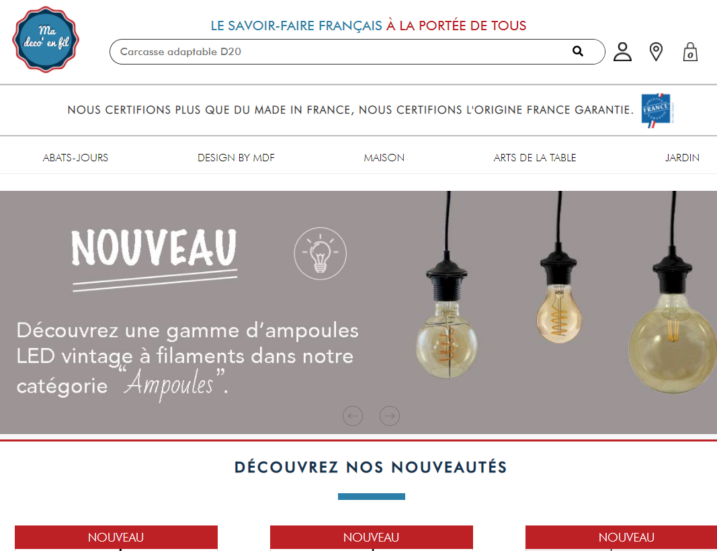
Task: Open the shopping bag cart icon
Action: pyautogui.click(x=690, y=52)
